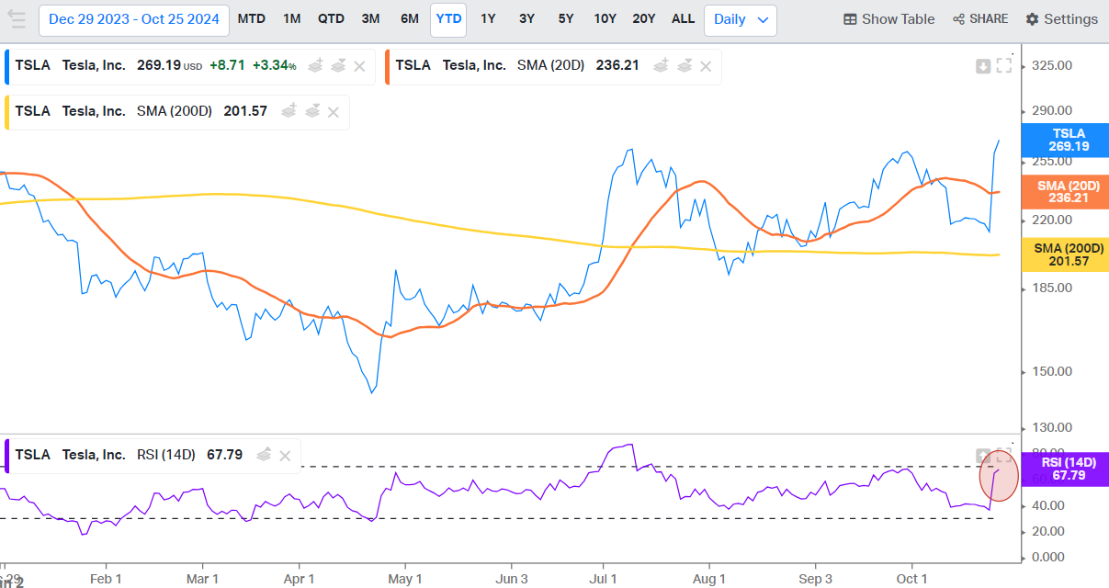Click the Jul 1 date axis label
This screenshot has height=588, width=1109.
[603, 579]
